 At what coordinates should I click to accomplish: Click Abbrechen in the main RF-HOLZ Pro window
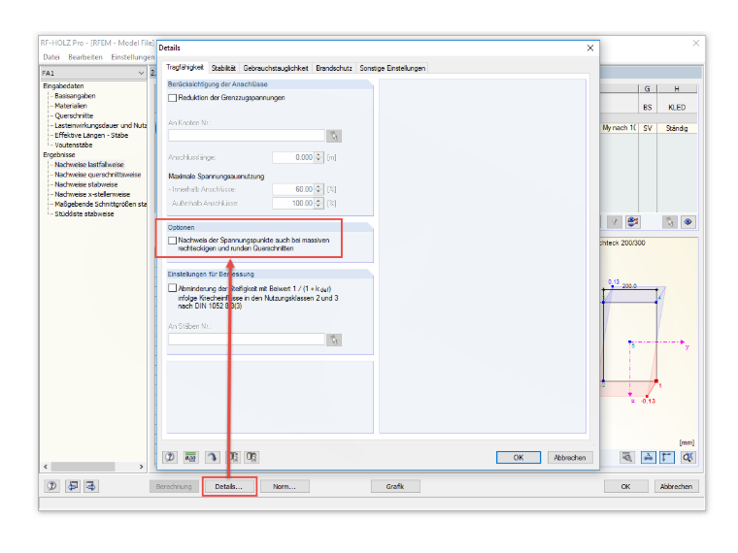[x=676, y=486]
